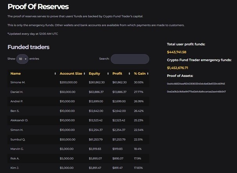Viewport: 237px width, 173px height.
Task: Click the 26.99% gain cell
Action: point(139,101)
